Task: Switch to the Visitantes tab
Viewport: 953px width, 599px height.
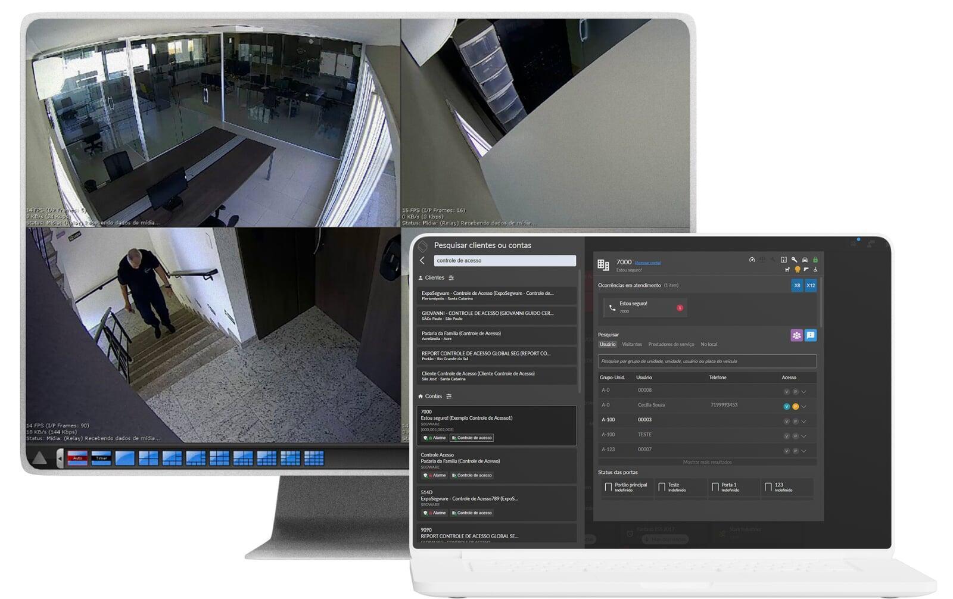Action: [631, 344]
